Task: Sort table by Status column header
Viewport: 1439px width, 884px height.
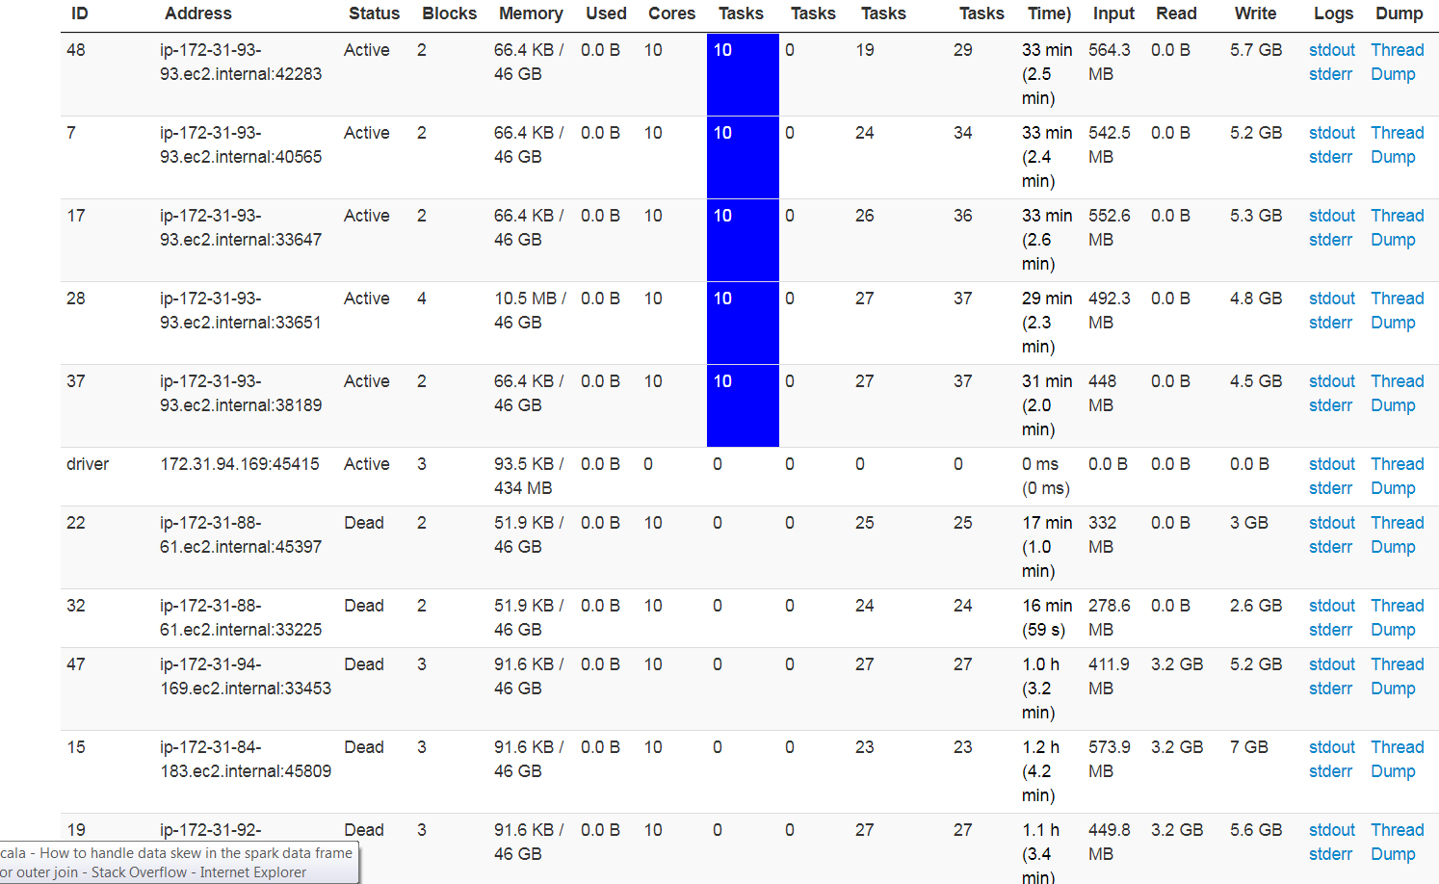Action: (374, 13)
